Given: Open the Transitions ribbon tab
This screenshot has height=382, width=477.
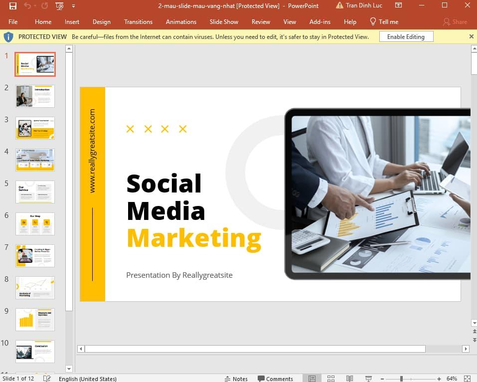Looking at the screenshot, I should coord(138,22).
